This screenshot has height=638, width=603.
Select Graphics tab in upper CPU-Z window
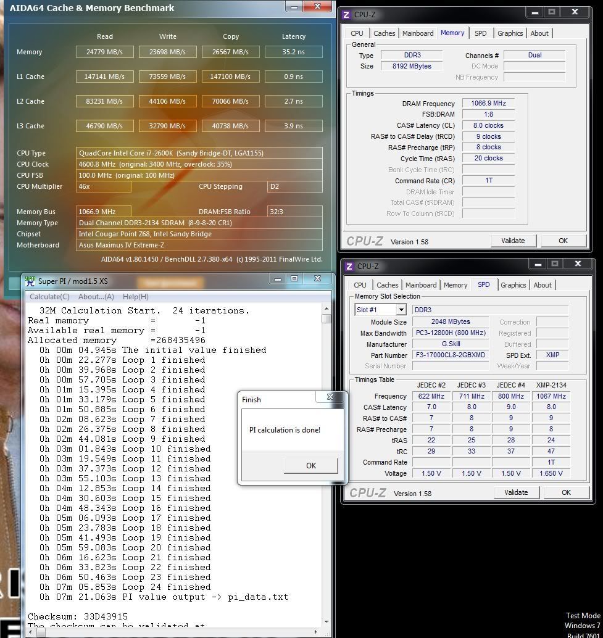[510, 33]
